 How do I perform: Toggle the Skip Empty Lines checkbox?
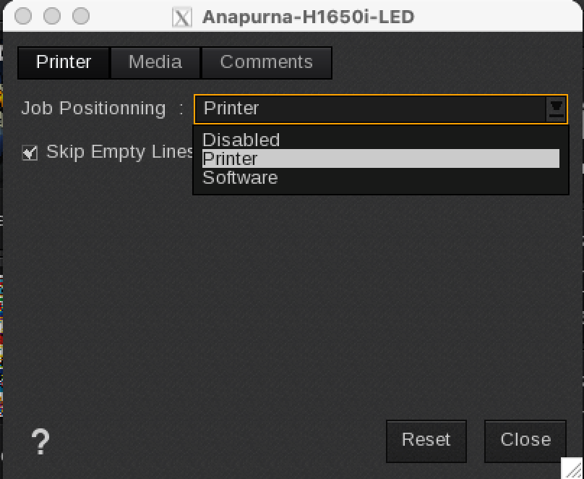point(30,153)
